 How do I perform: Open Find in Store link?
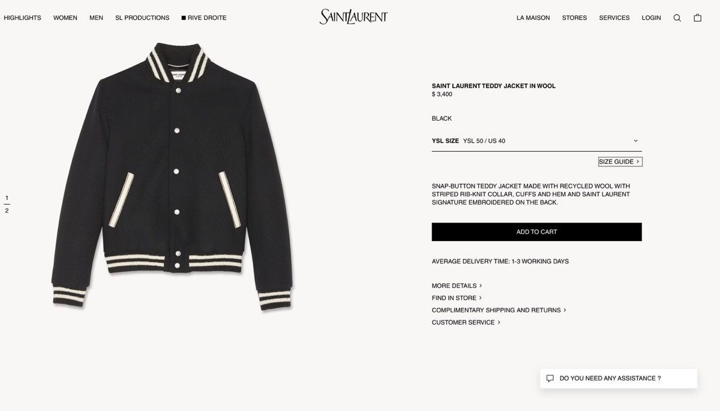(x=456, y=298)
